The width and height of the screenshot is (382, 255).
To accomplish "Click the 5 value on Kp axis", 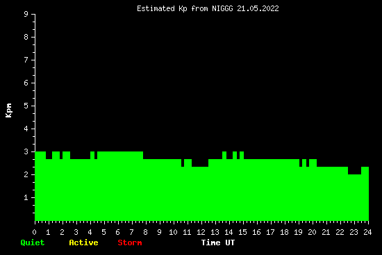I will [x=26, y=106].
